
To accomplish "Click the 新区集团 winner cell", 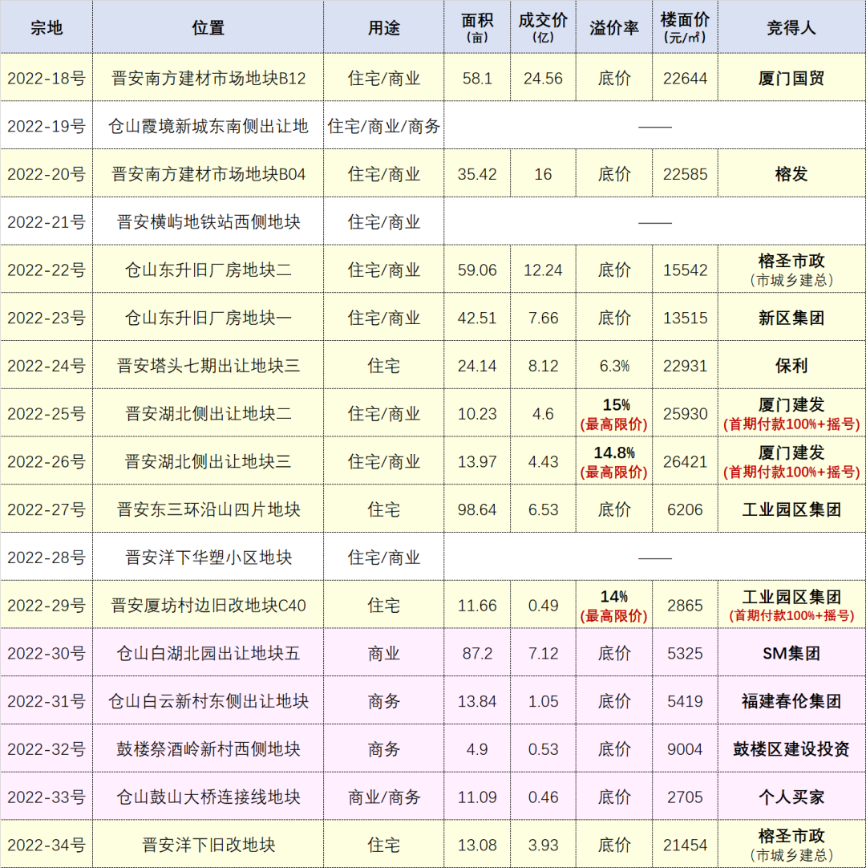I will 792,317.
